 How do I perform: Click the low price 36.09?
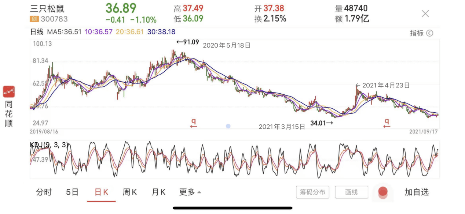[x=193, y=19]
